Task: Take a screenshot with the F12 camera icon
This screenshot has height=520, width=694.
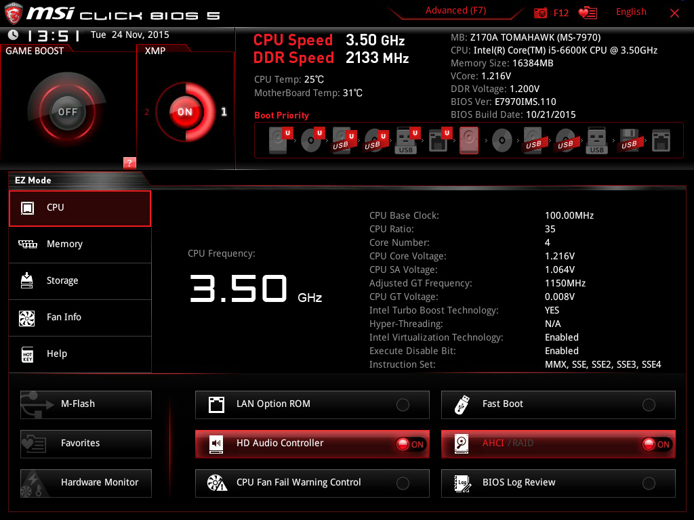Action: click(x=540, y=14)
